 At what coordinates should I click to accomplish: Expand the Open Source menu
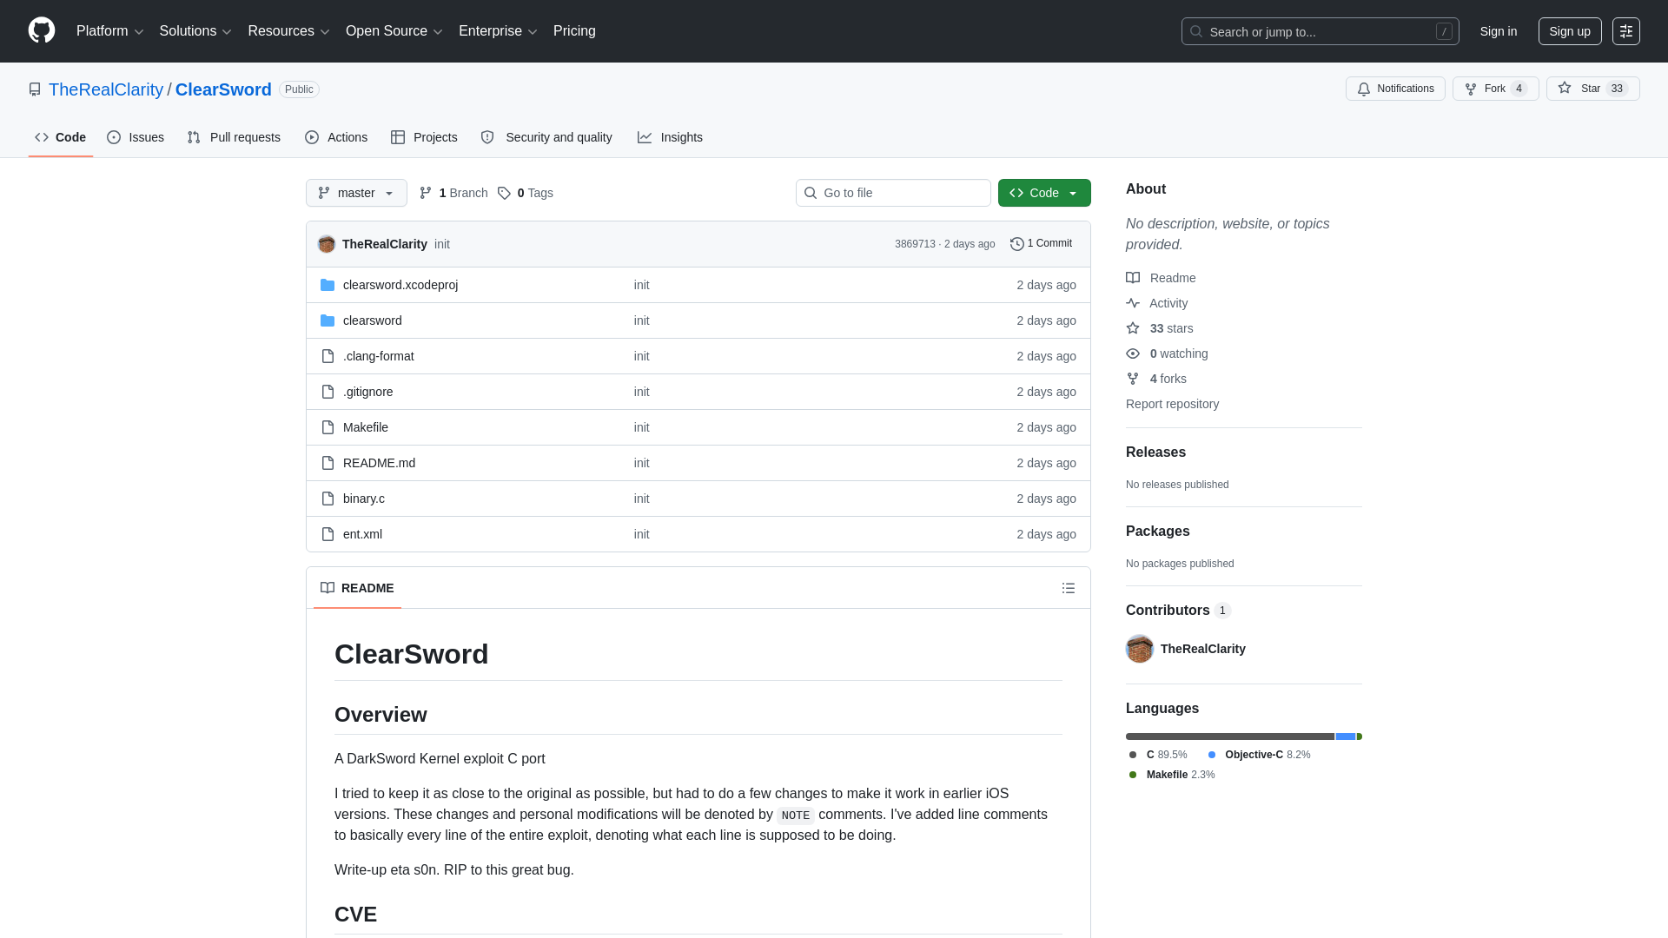coord(394,31)
